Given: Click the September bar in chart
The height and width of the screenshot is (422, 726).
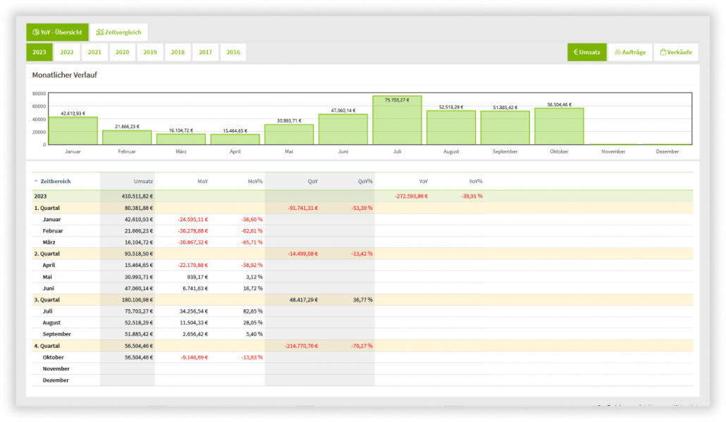Looking at the screenshot, I should [x=505, y=128].
